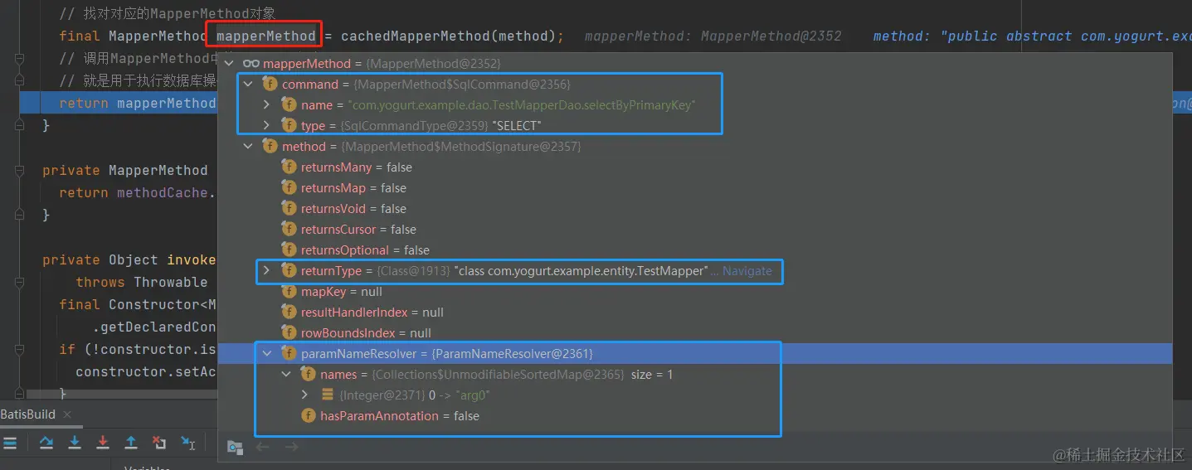Screen dimensions: 1192x470
Task: Click the highlighted "return mapperMethod" line
Action: 137,103
